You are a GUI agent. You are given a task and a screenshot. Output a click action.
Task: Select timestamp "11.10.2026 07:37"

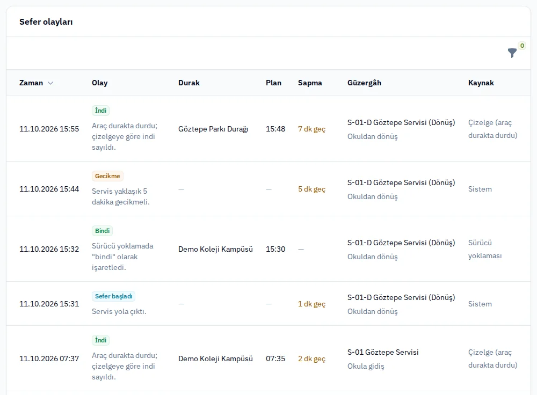point(49,359)
